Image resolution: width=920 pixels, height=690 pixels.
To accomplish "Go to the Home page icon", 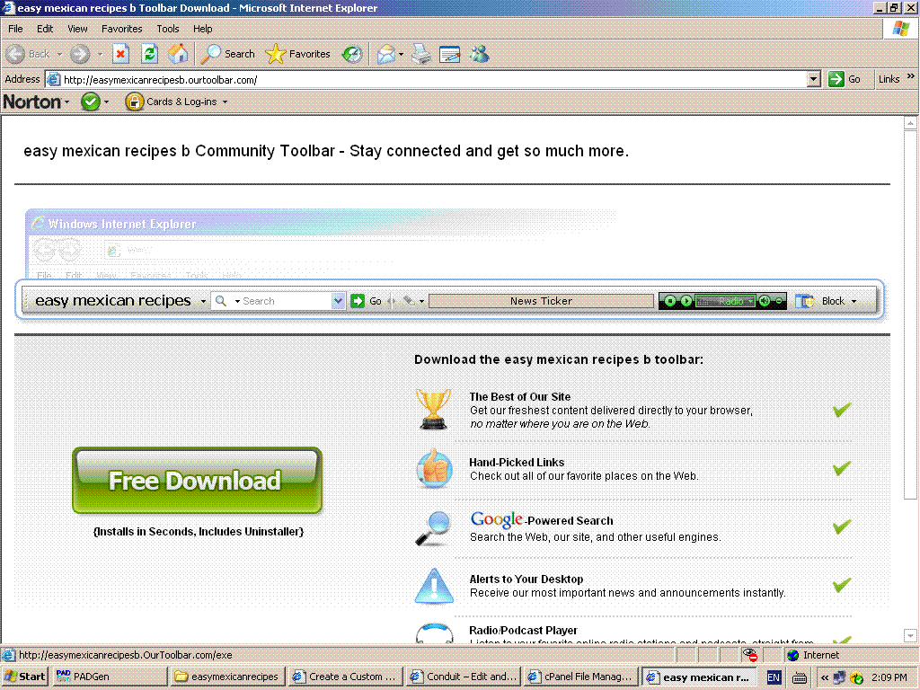I will 178,54.
